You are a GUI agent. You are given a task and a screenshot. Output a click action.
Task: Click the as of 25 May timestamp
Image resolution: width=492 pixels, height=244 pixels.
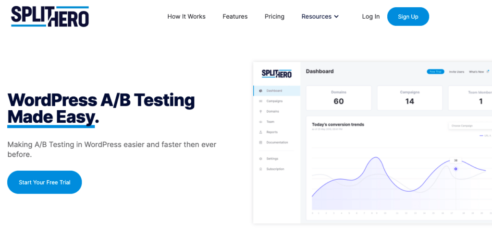click(x=327, y=129)
